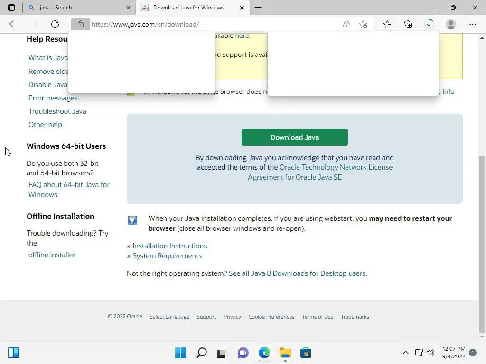
Task: Refresh the current page
Action: 55,24
